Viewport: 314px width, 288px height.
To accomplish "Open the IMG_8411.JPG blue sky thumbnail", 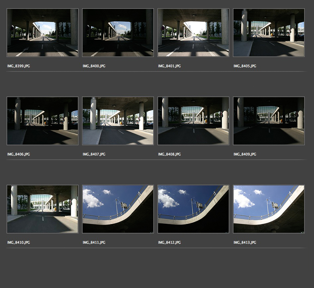I will click(x=118, y=209).
